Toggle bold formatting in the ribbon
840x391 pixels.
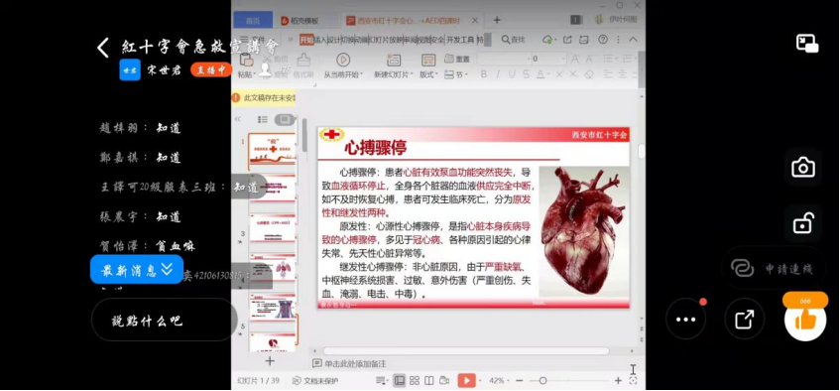tap(484, 74)
